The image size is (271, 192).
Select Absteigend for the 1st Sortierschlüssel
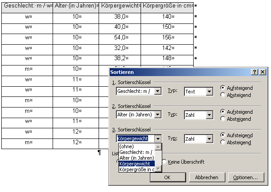point(223,95)
